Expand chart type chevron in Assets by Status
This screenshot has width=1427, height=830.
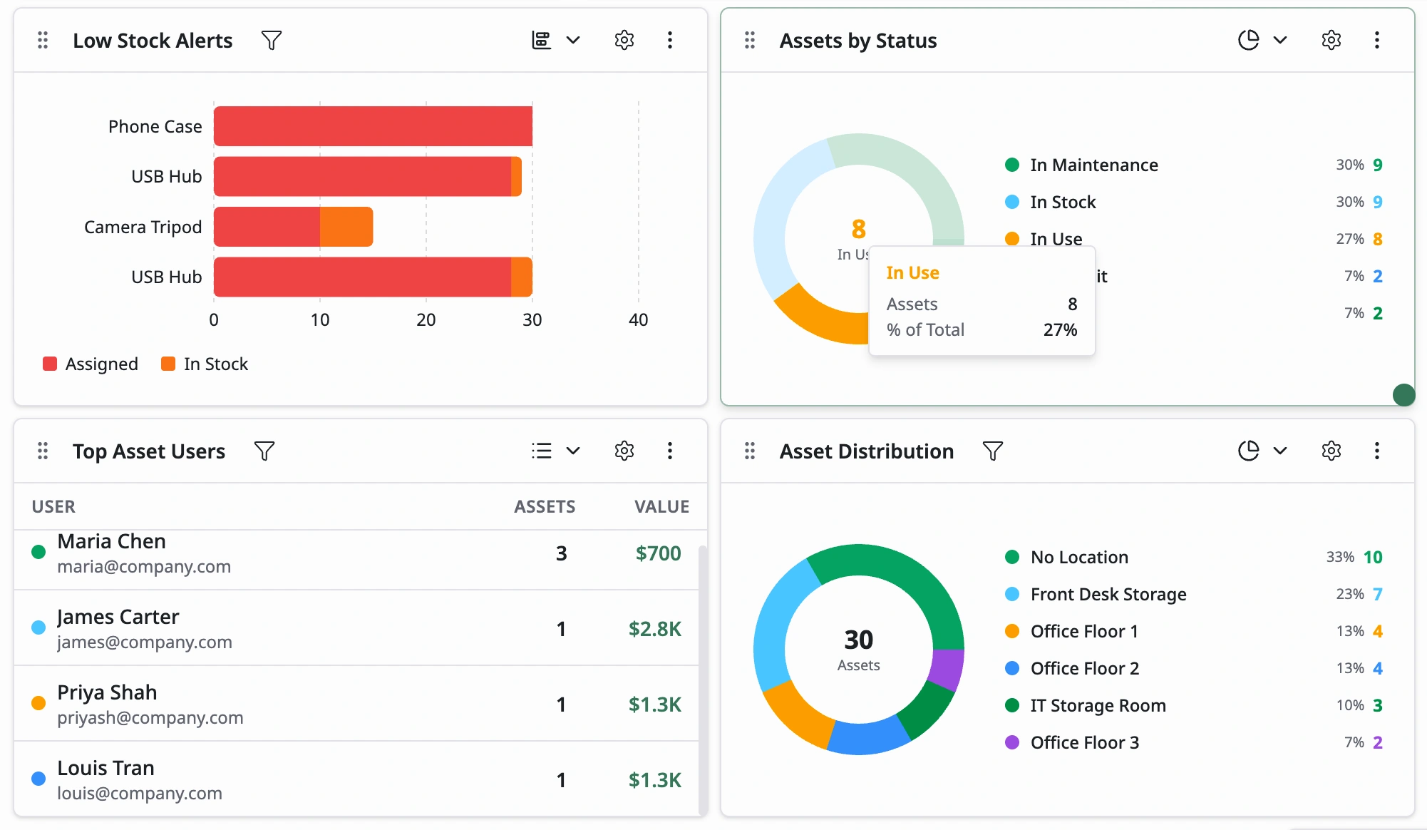(x=1280, y=41)
